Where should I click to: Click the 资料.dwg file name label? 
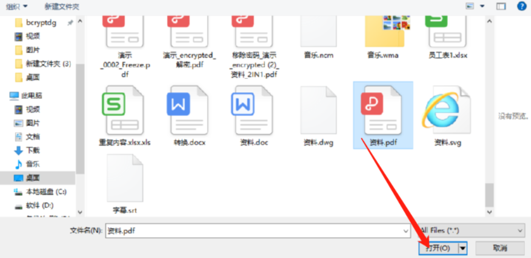pos(318,143)
